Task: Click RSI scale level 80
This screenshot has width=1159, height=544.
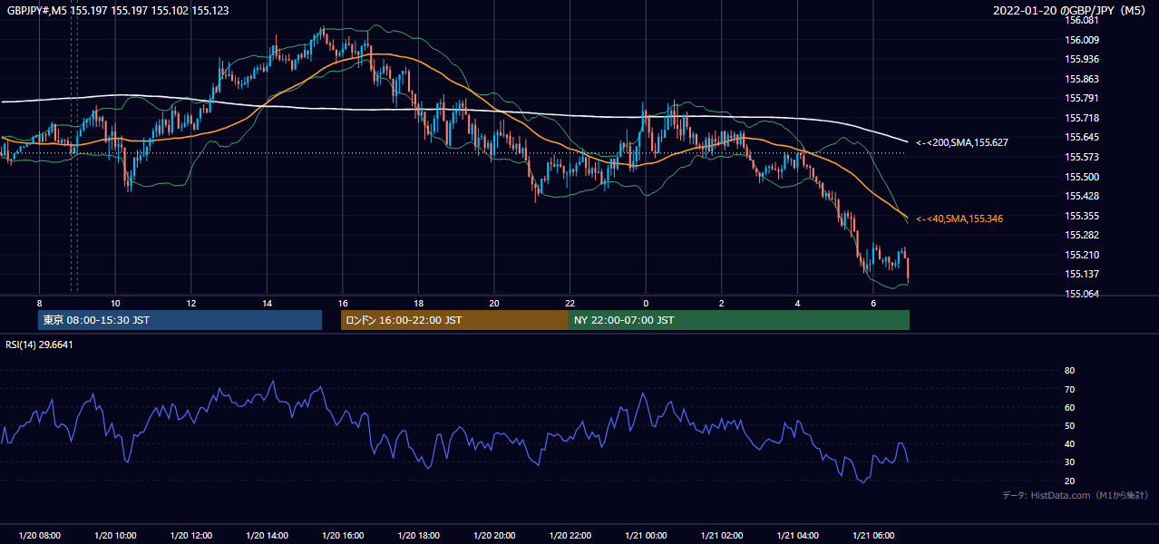Action: tap(1070, 371)
